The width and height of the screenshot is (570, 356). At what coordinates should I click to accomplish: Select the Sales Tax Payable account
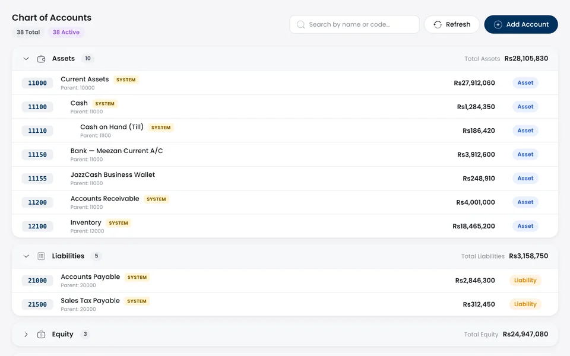(285, 304)
